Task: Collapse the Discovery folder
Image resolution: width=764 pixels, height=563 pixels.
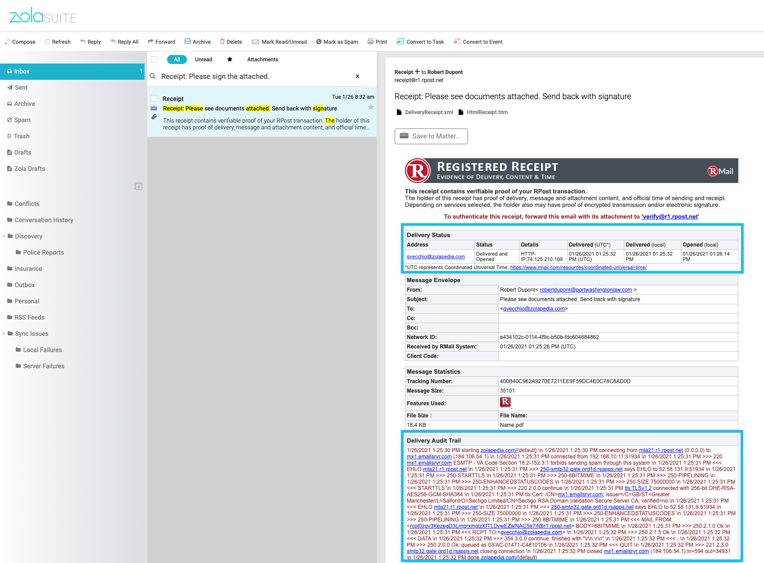Action: 4,236
